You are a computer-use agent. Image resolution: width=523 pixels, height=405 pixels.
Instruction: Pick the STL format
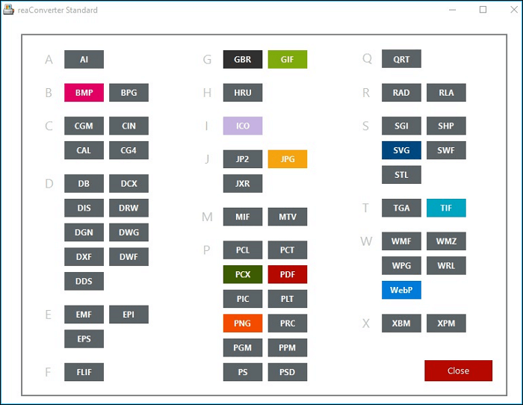pyautogui.click(x=402, y=174)
